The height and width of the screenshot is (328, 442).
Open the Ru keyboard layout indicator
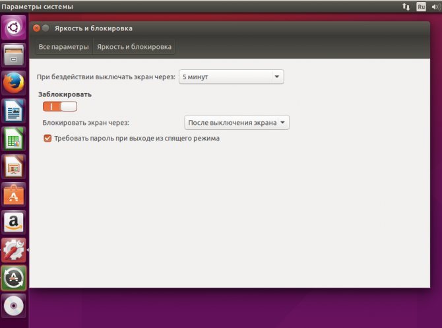tap(421, 7)
